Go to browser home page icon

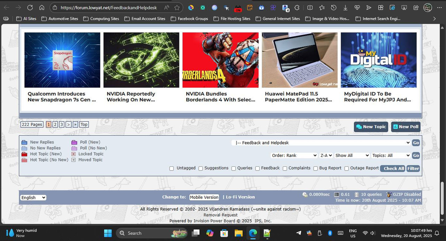(x=41, y=7)
